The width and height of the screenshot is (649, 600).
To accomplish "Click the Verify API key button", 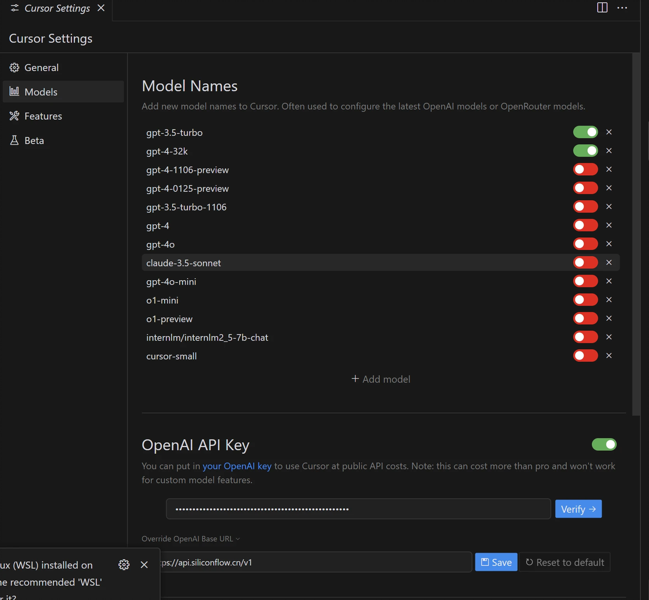I will [578, 509].
